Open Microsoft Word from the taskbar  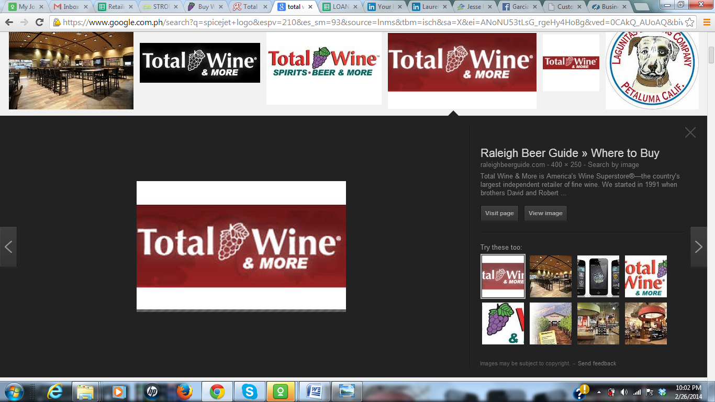pos(314,392)
